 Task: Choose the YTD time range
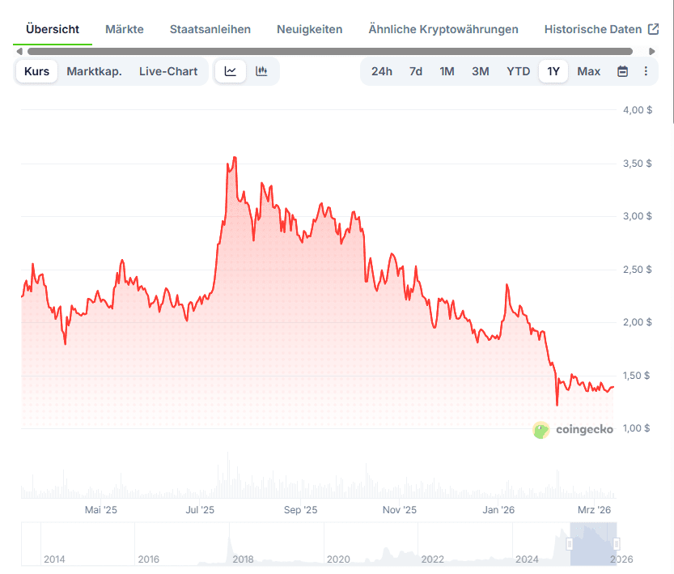(518, 71)
